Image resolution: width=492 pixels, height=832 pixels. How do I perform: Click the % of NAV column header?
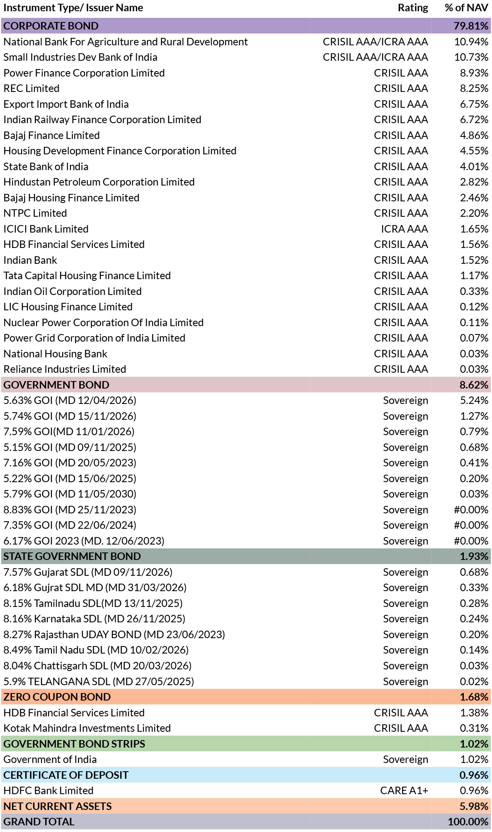point(466,8)
